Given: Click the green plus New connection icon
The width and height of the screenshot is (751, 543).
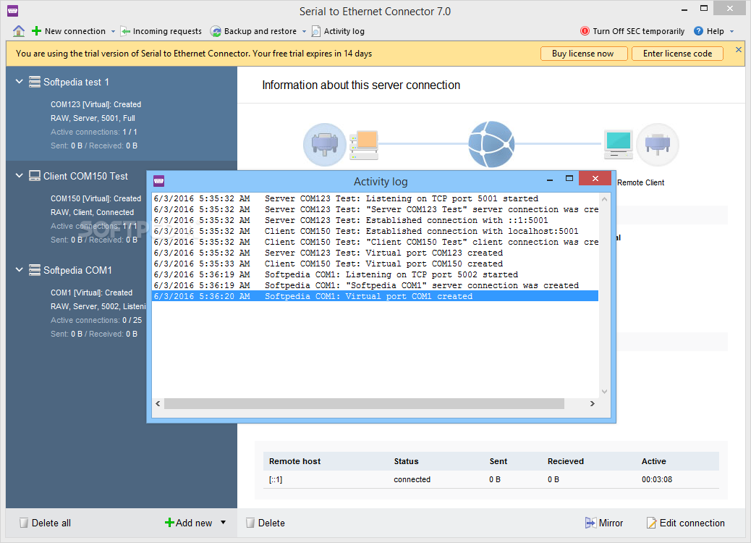Looking at the screenshot, I should [x=36, y=31].
